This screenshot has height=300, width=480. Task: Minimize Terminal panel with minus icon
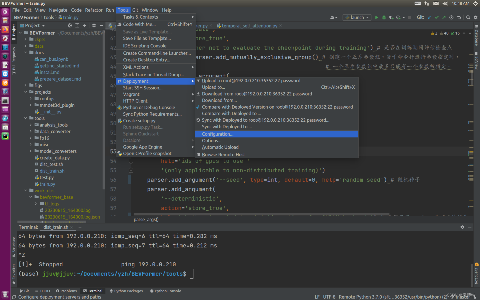(470, 227)
